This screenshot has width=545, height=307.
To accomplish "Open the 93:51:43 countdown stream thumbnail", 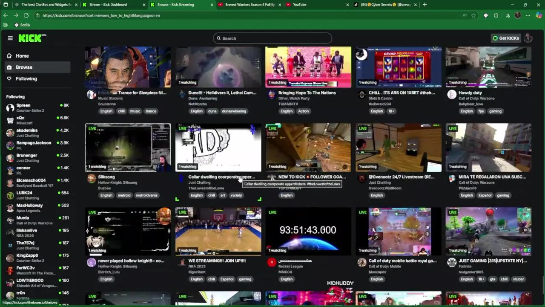I will 308,231.
